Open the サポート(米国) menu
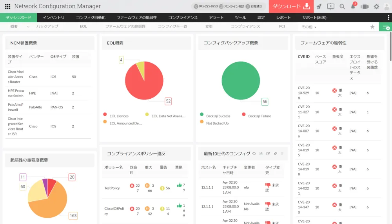392x224 pixels. [x=314, y=18]
